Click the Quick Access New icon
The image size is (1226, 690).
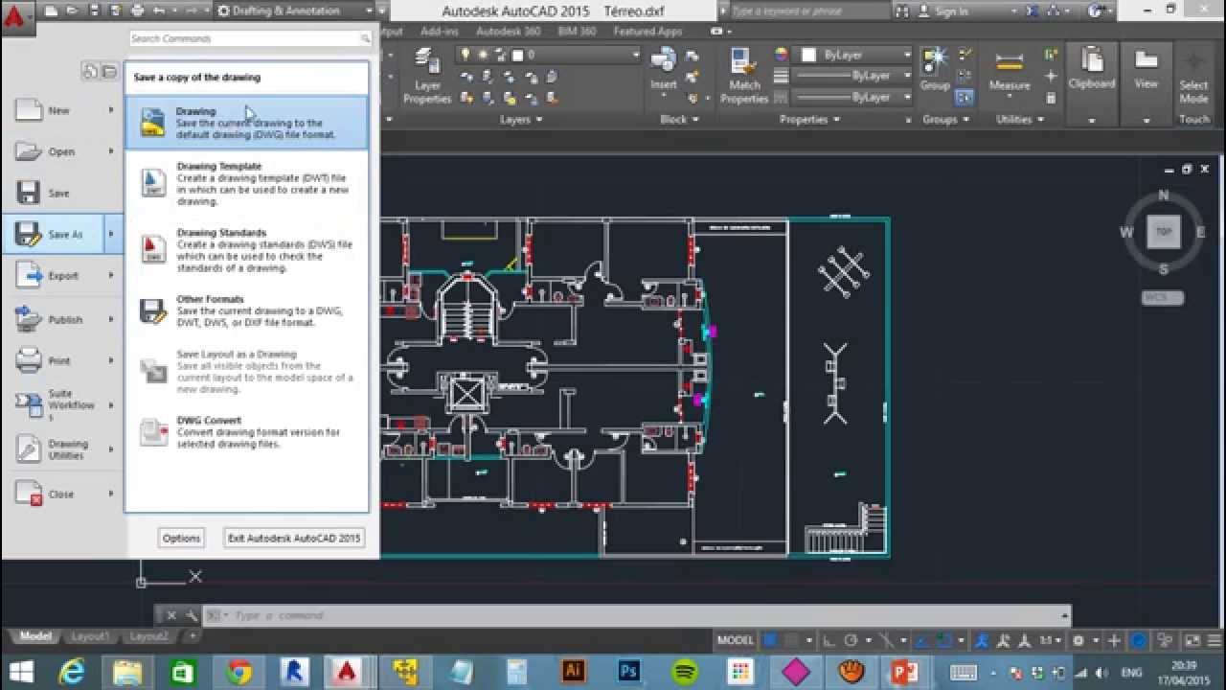point(51,11)
